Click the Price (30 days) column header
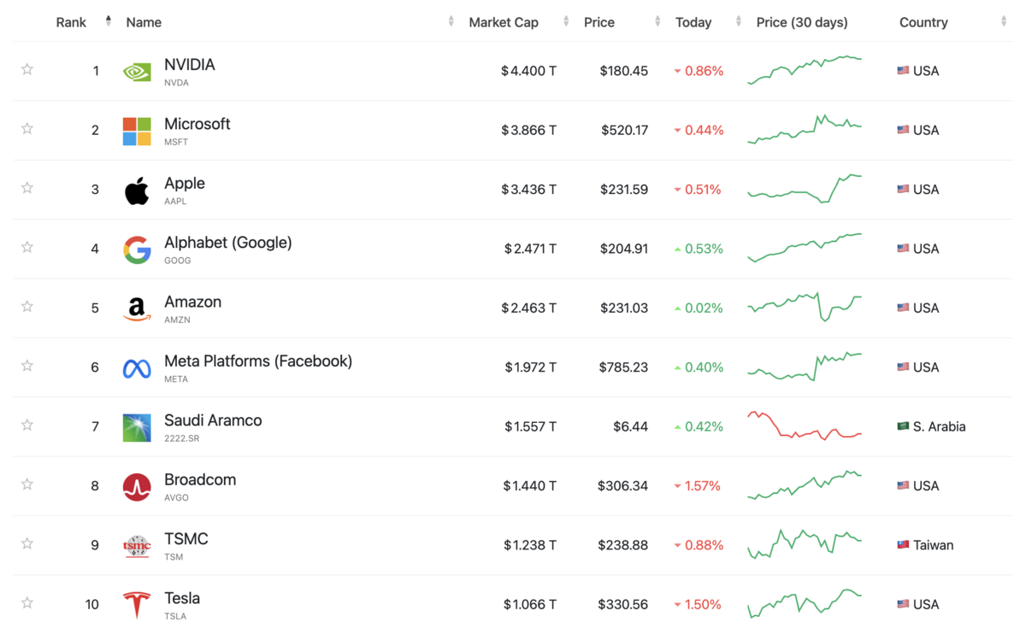Image resolution: width=1026 pixels, height=634 pixels. [802, 22]
